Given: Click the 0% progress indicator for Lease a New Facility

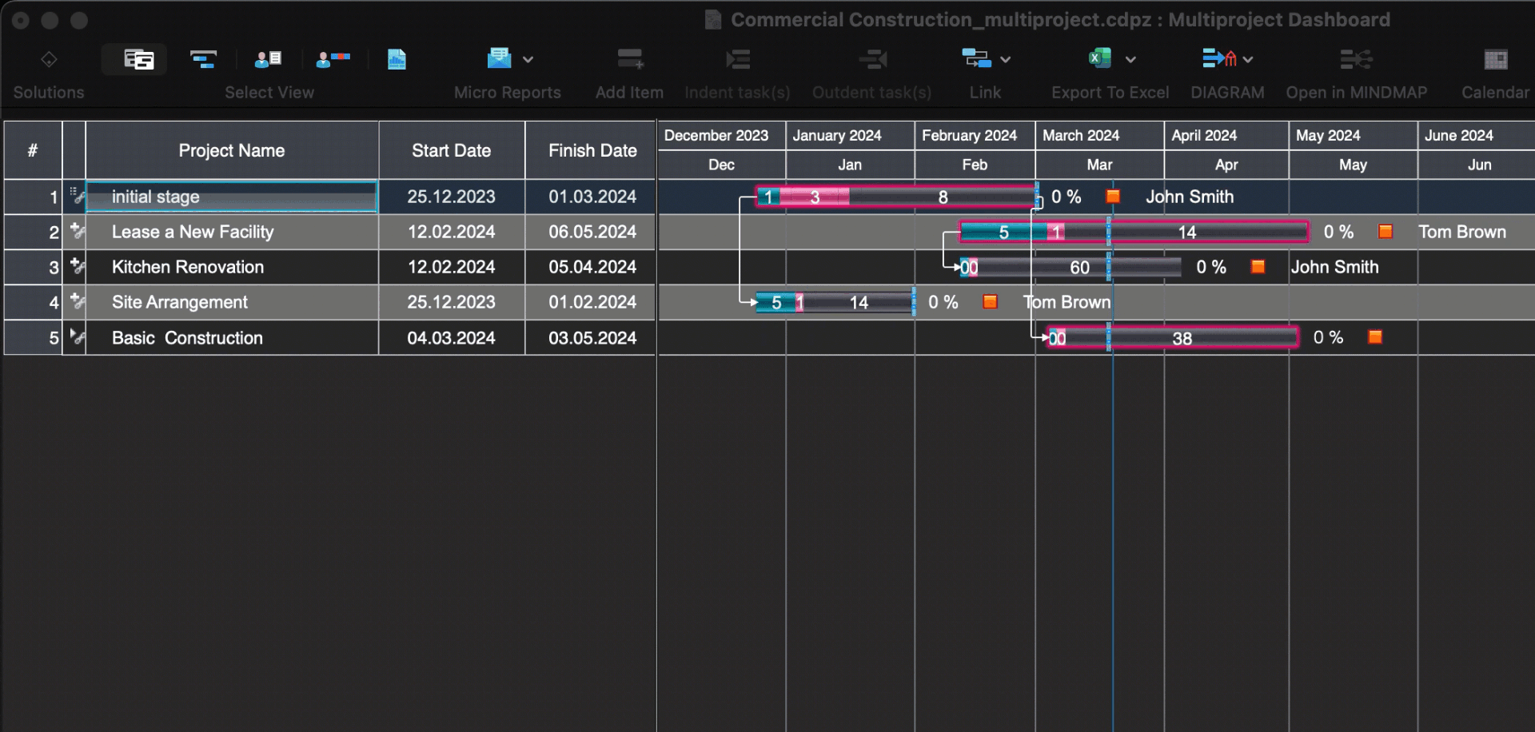Looking at the screenshot, I should (1338, 232).
